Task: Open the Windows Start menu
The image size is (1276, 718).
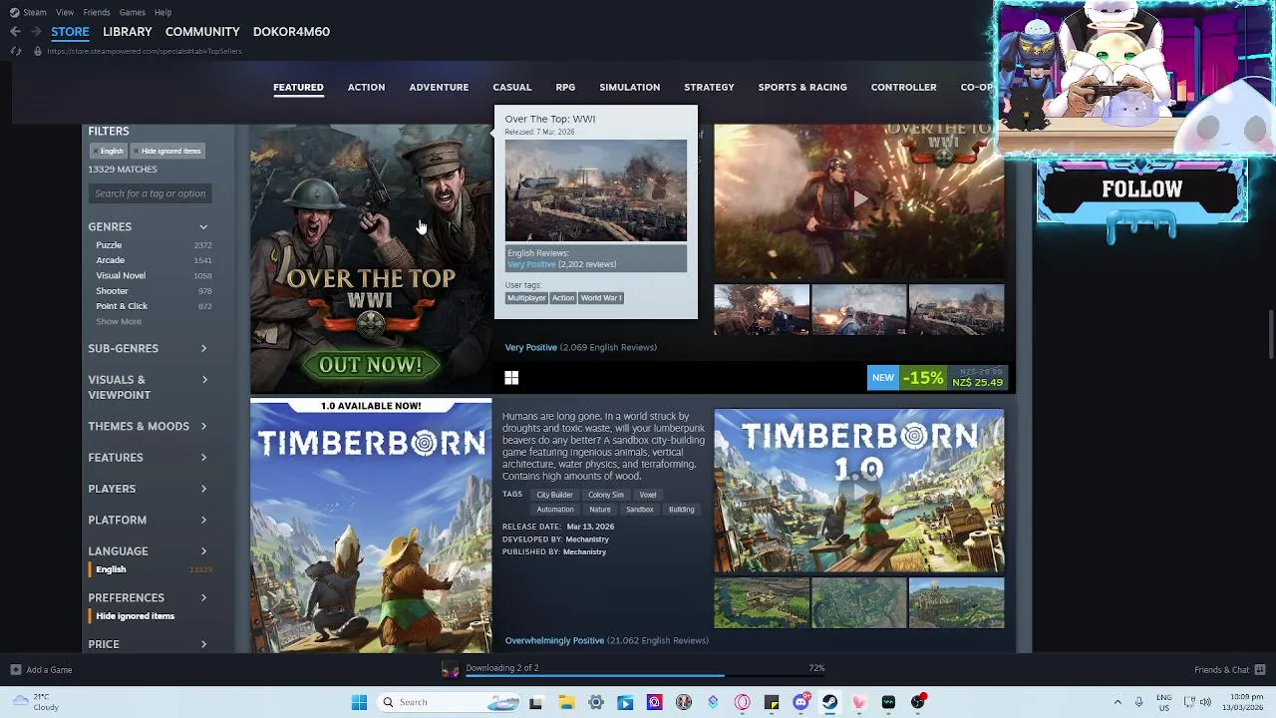Action: pos(359,702)
